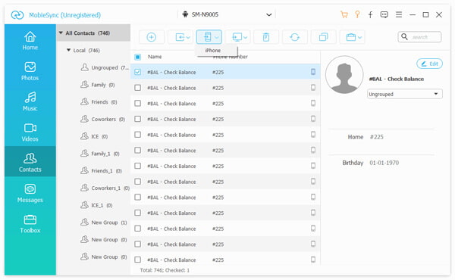Open the Ungrouped group dropdown

[x=404, y=94]
